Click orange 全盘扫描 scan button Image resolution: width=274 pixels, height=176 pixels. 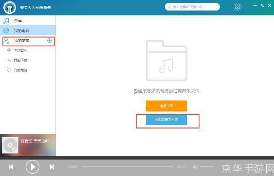tap(166, 106)
